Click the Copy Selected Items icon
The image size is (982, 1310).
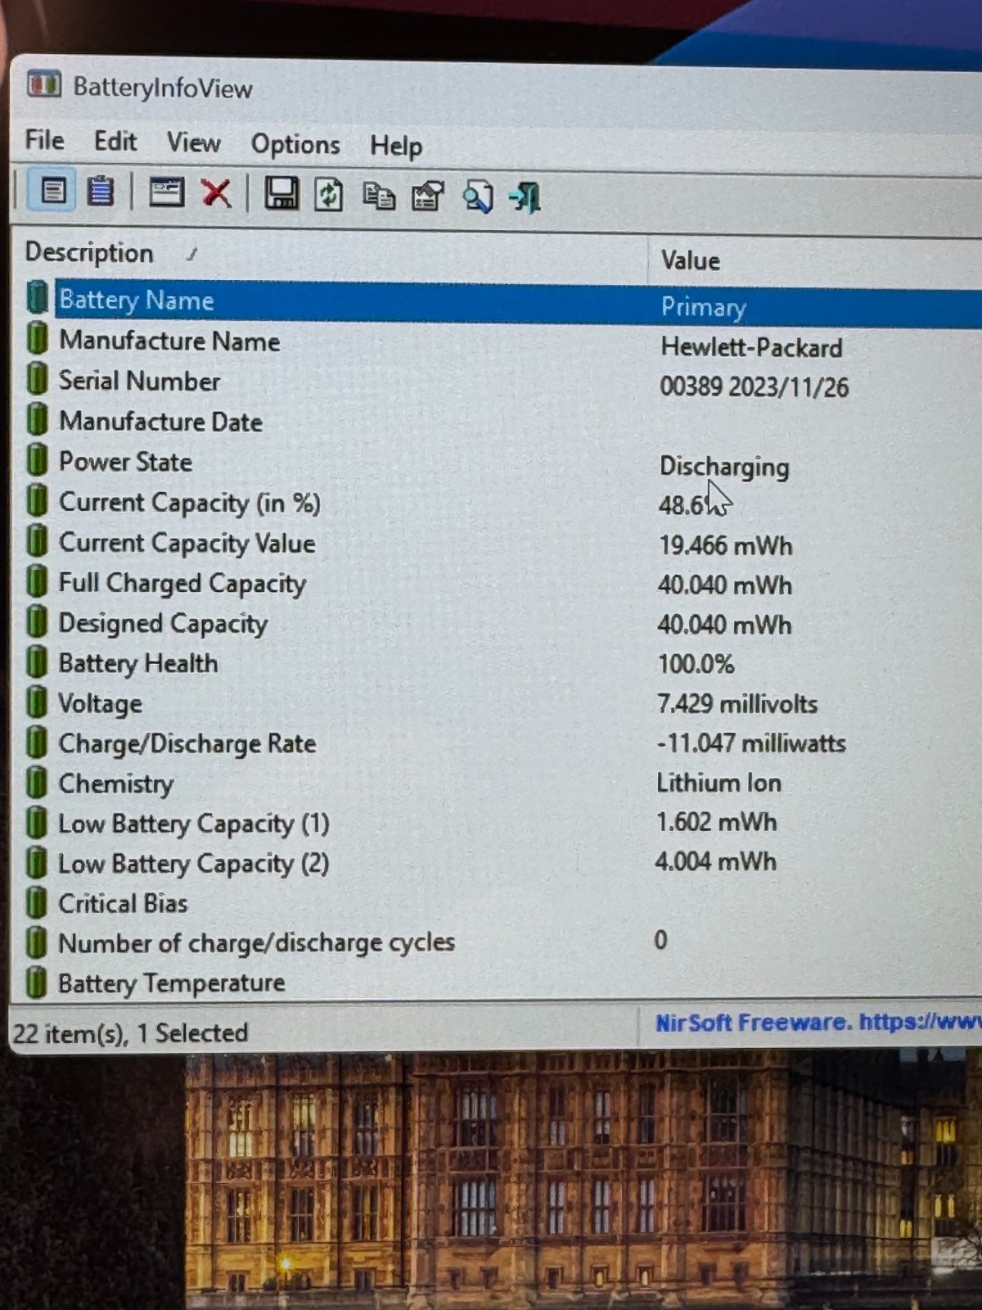(379, 196)
